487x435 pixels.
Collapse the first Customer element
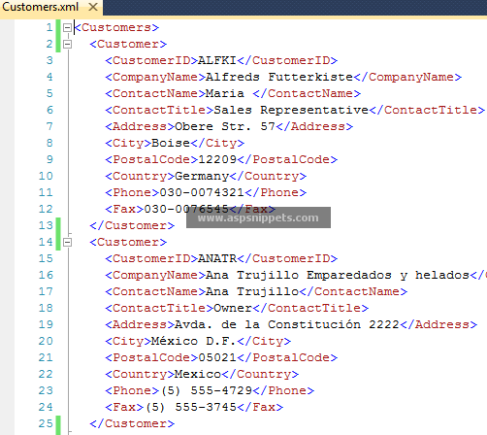click(67, 44)
